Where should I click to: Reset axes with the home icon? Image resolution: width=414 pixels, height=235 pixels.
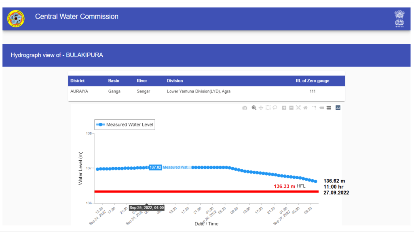(305, 108)
